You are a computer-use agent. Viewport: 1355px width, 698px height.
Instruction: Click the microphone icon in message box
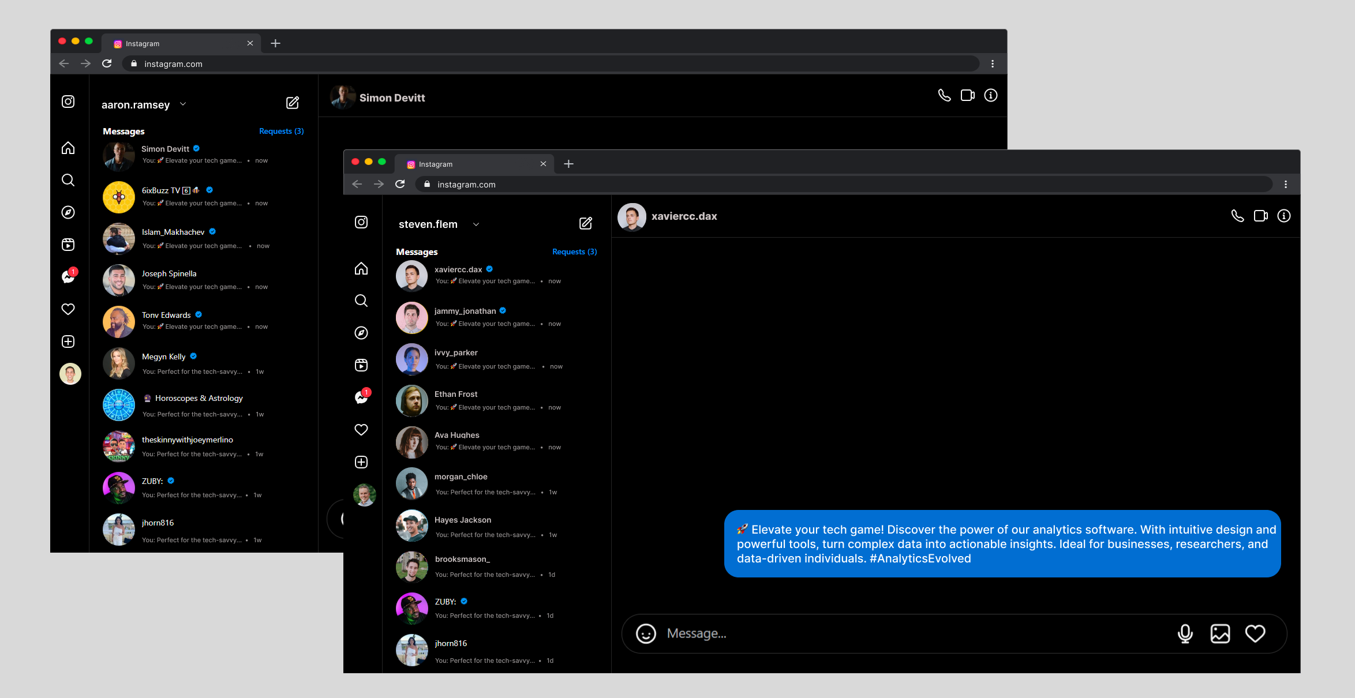[1185, 633]
